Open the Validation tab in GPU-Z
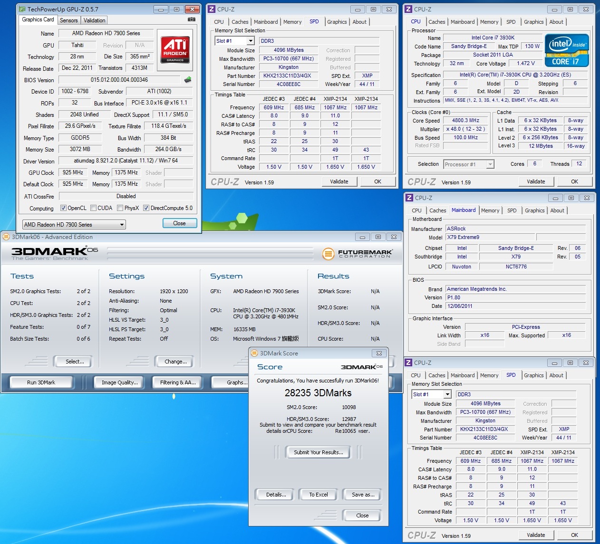Image resolution: width=600 pixels, height=544 pixels. pyautogui.click(x=95, y=20)
